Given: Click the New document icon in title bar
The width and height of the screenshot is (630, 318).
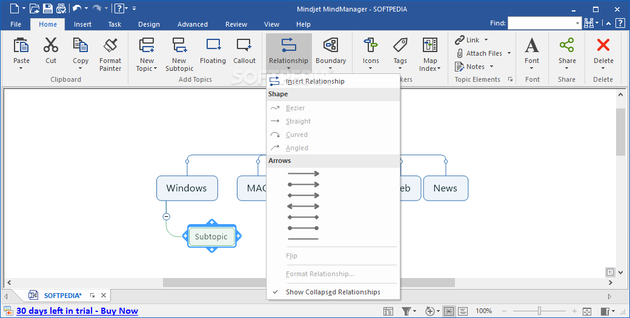Looking at the screenshot, I should click(14, 8).
